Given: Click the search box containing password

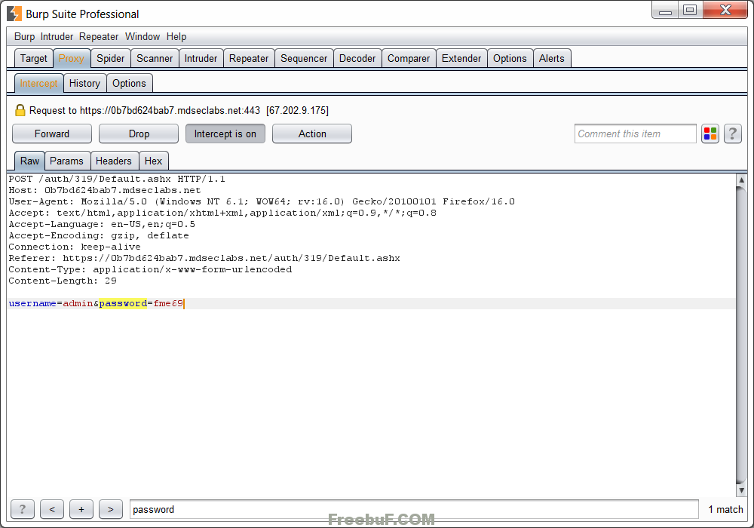Looking at the screenshot, I should click(414, 509).
